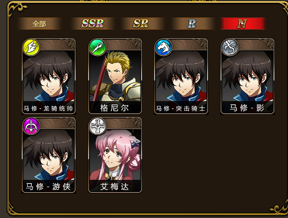Viewport: 288px width, 218px height.
Task: Select the 全部 (All) filter tab
Action: click(x=39, y=24)
